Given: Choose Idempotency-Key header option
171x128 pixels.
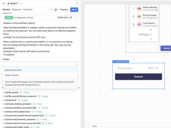Looking at the screenshot, I should (x=40, y=70).
